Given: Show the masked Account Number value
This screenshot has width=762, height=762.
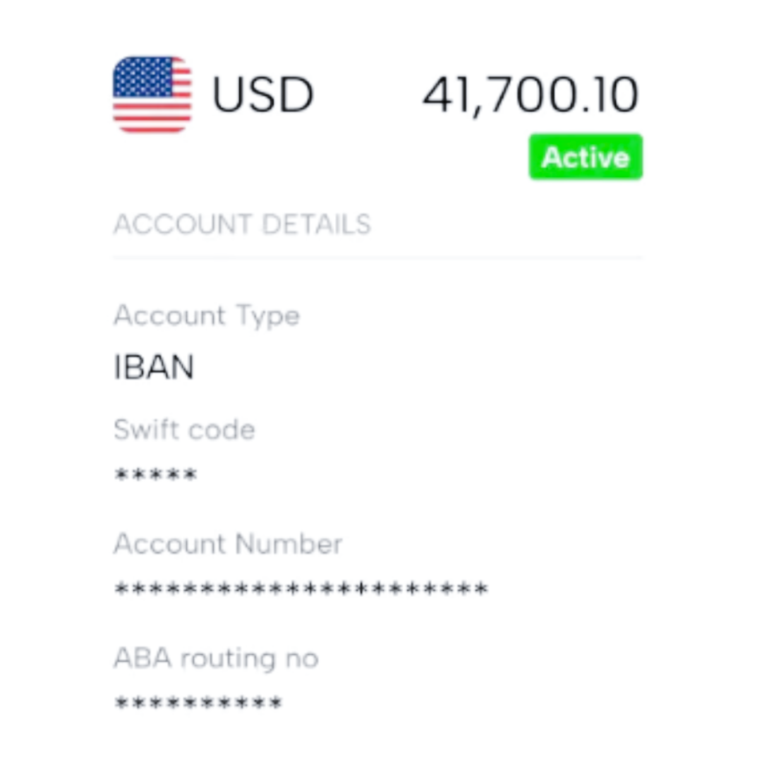Looking at the screenshot, I should point(301,589).
